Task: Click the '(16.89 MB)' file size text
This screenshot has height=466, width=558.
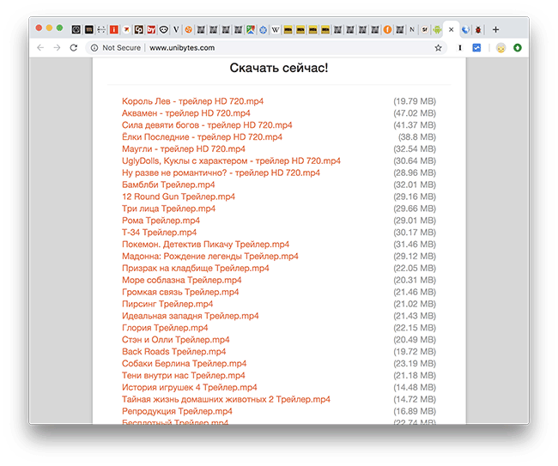Action: (x=415, y=411)
